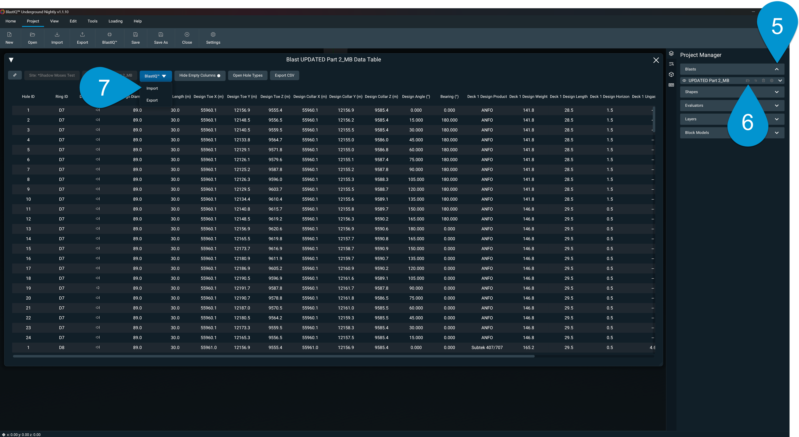Open Settings from the toolbar gear
This screenshot has width=799, height=437.
point(213,34)
